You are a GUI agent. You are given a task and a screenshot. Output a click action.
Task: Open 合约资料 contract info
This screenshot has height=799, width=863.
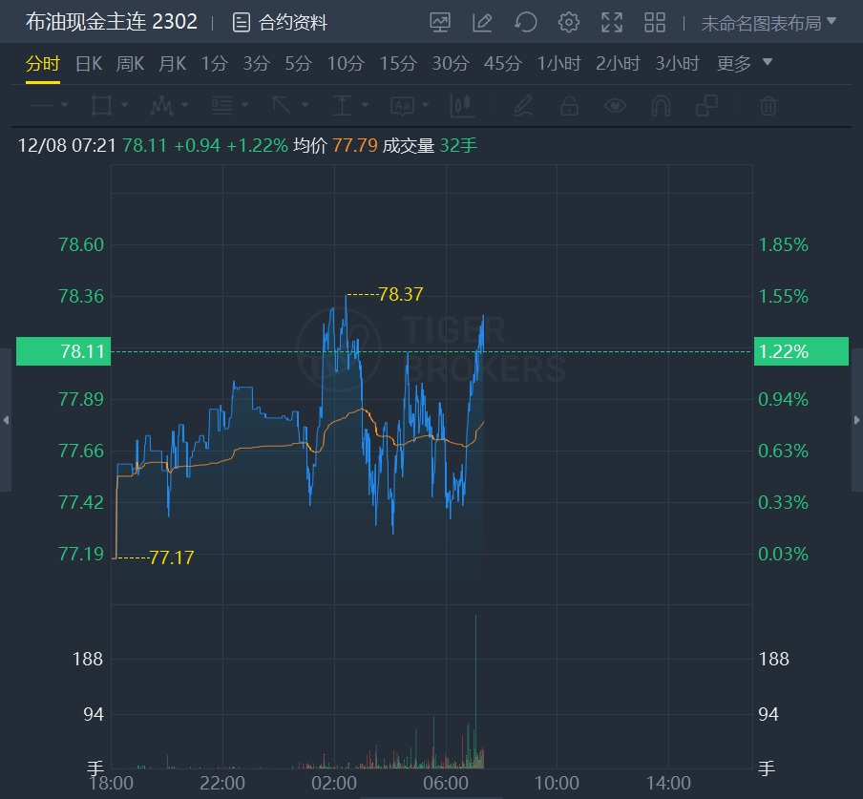281,23
